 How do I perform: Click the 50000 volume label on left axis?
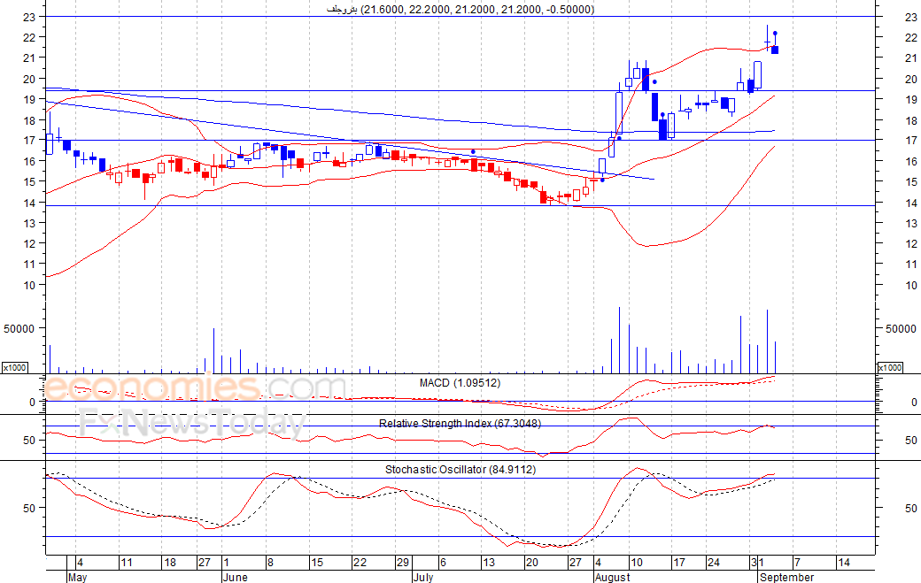point(19,329)
